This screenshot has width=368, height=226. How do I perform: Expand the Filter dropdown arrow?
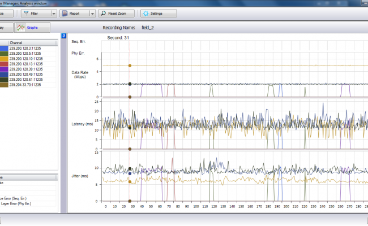pyautogui.click(x=54, y=14)
